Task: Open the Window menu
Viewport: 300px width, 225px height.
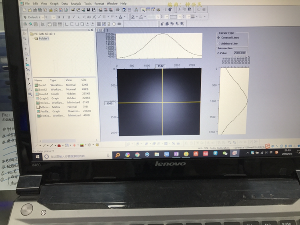Action: 112,4
